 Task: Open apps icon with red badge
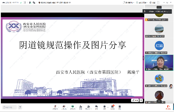click(113, 107)
